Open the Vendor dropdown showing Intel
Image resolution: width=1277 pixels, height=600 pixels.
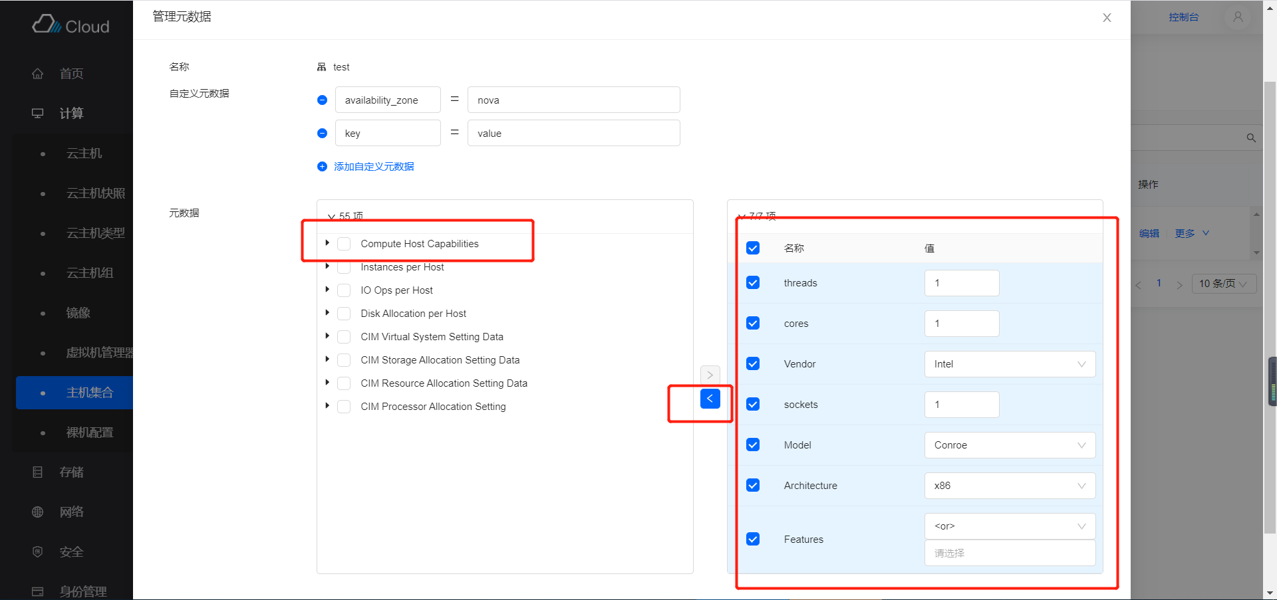click(x=1009, y=364)
